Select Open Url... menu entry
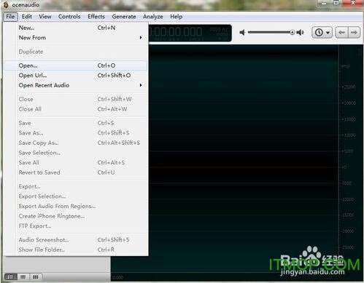This screenshot has width=364, height=283. [75, 76]
